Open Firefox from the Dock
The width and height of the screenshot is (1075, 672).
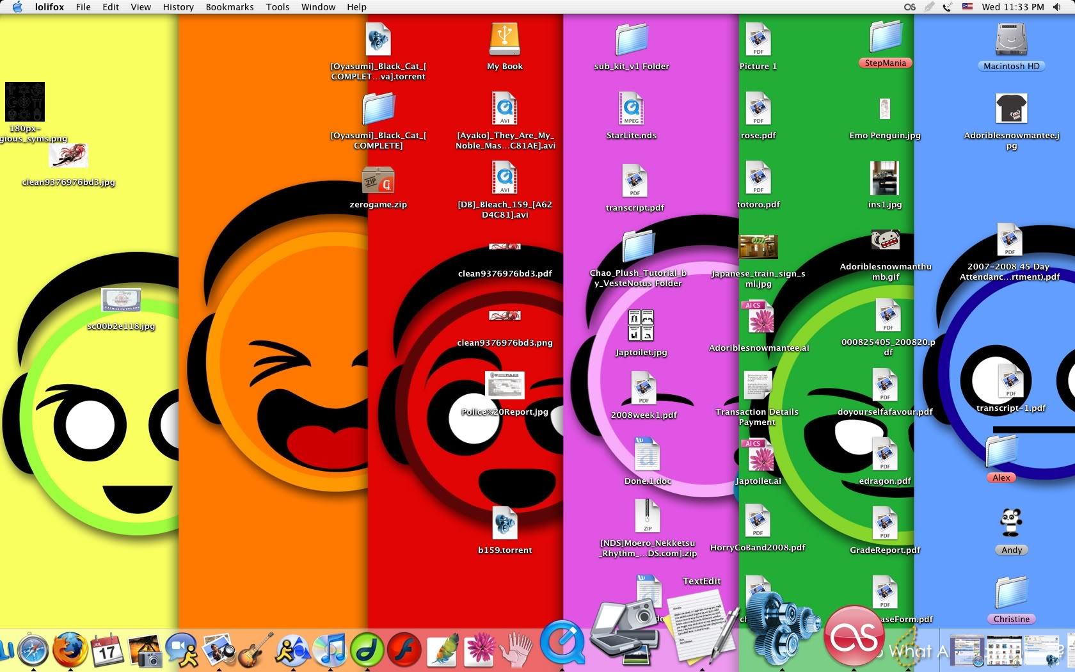point(70,650)
